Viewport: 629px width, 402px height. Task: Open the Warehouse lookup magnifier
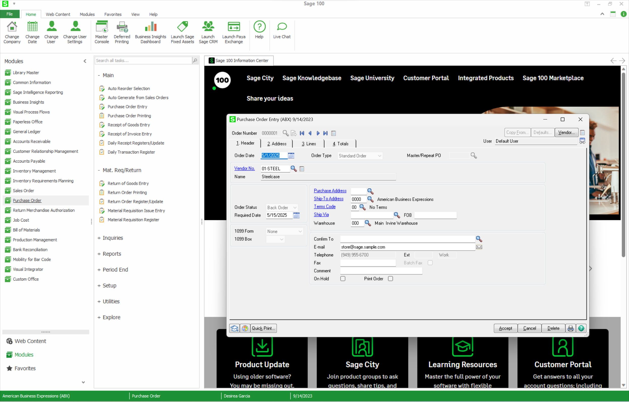[368, 223]
